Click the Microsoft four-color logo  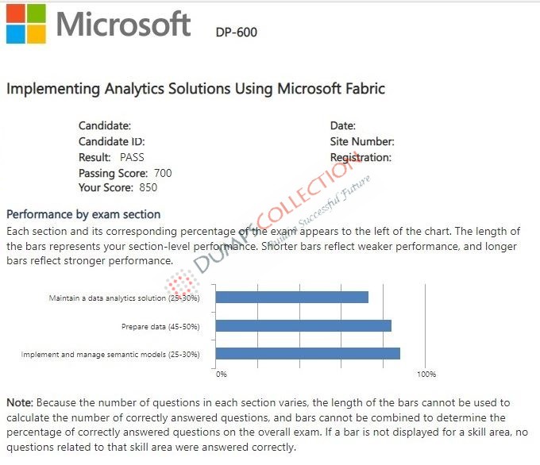[26, 24]
